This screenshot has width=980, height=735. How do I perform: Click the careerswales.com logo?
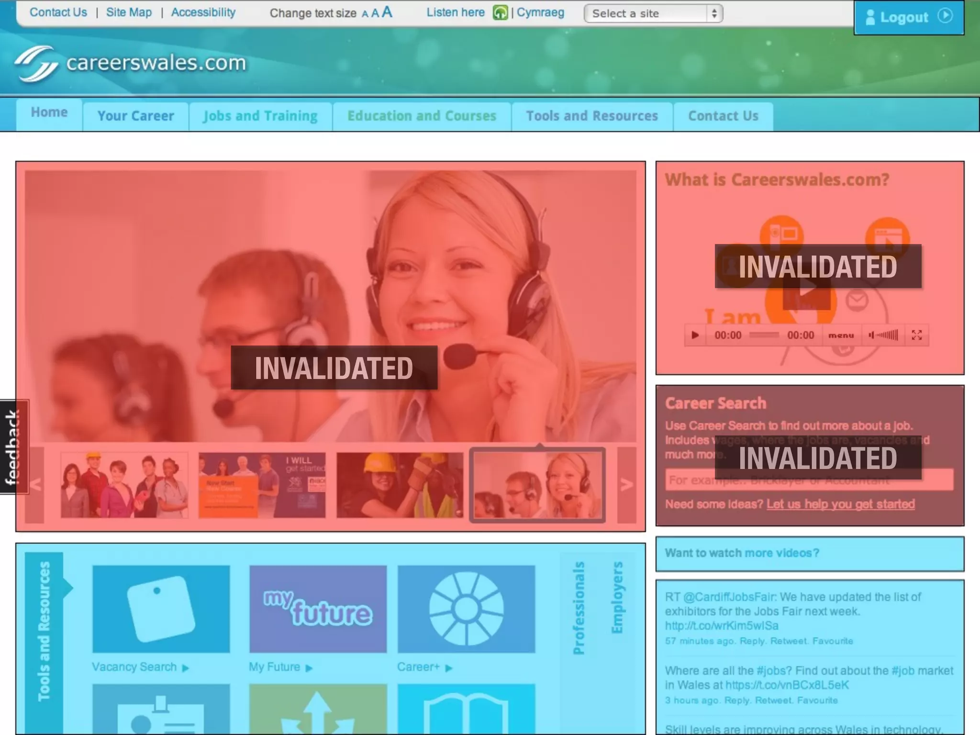[x=130, y=63]
